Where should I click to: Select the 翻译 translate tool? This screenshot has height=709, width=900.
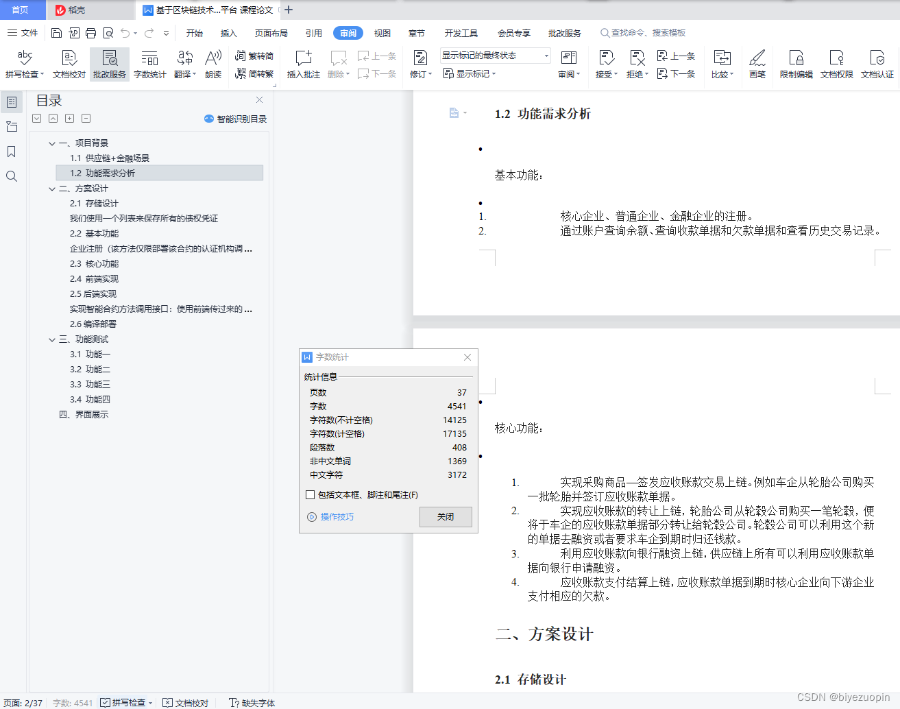(x=182, y=64)
